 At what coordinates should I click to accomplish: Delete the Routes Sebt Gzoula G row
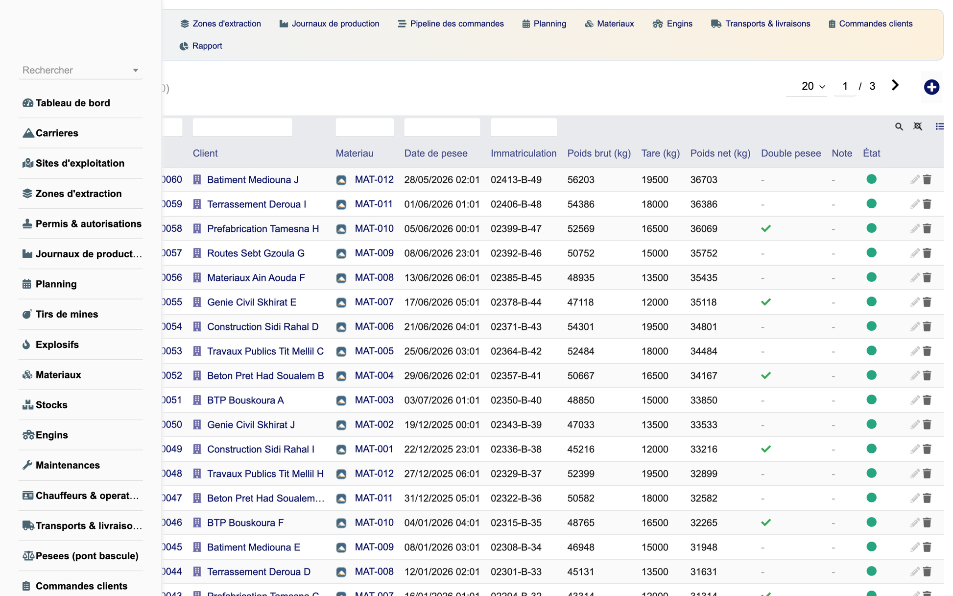pos(927,253)
